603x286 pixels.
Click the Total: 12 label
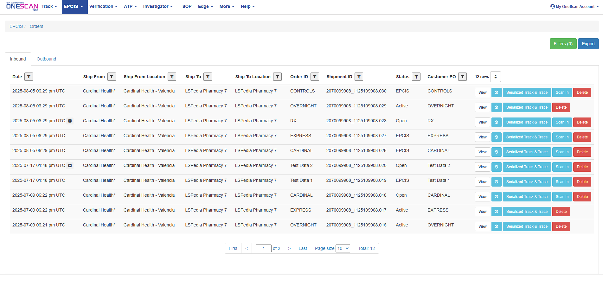[x=366, y=248]
